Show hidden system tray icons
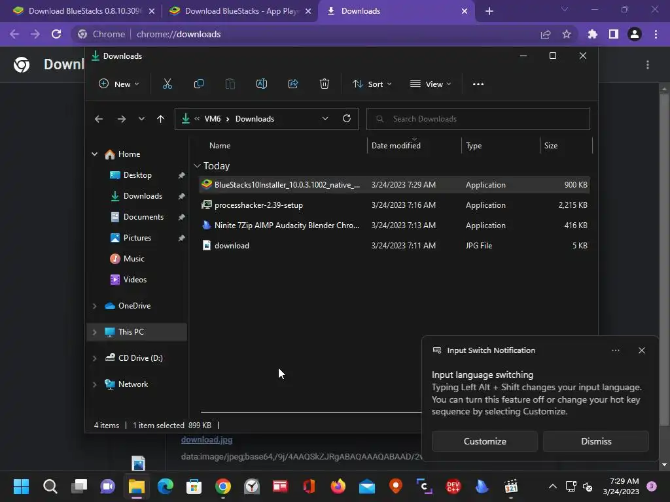670x502 pixels. 552,486
